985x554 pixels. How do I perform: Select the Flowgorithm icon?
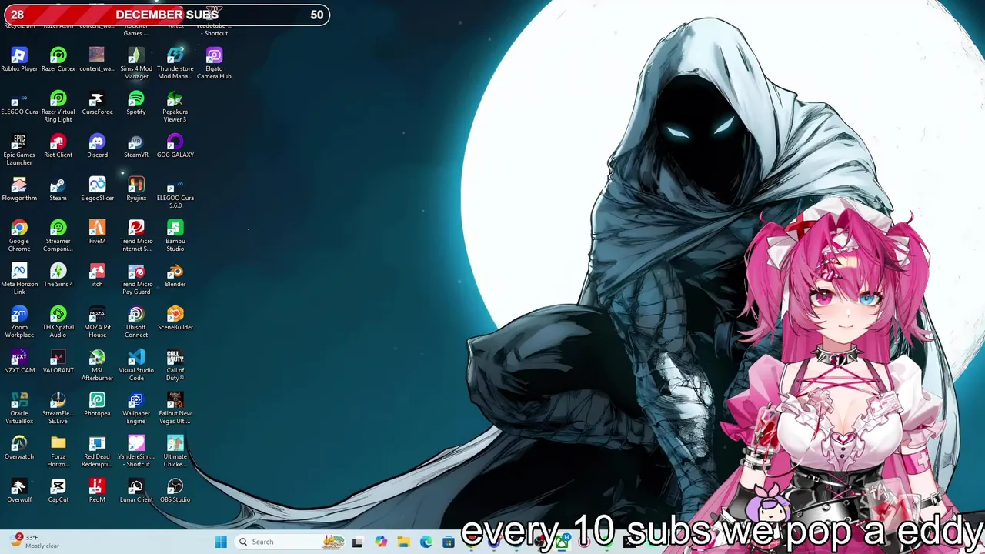(19, 189)
